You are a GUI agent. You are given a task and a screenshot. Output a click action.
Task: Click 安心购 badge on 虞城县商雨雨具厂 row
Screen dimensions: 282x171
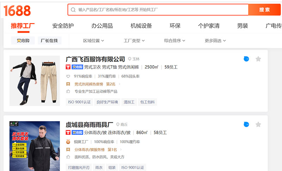(77, 132)
